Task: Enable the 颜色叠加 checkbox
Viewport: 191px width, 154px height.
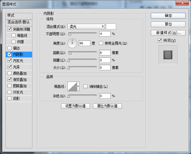Action: click(x=10, y=73)
